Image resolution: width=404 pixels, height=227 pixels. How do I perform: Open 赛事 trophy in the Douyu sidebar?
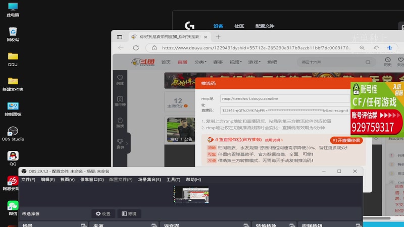point(120,144)
